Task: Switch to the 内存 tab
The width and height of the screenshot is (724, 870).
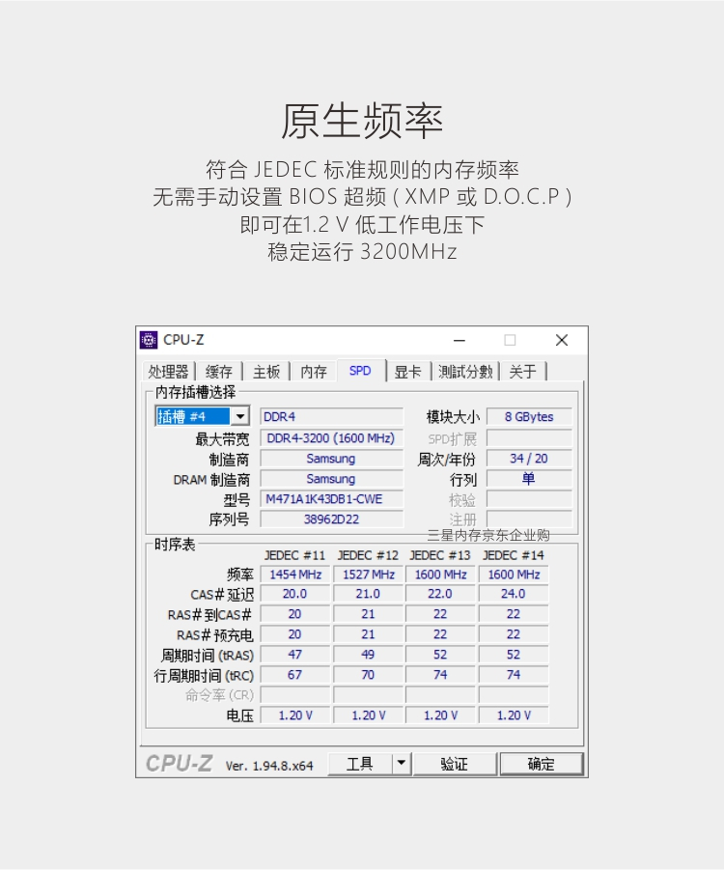Action: [x=314, y=371]
